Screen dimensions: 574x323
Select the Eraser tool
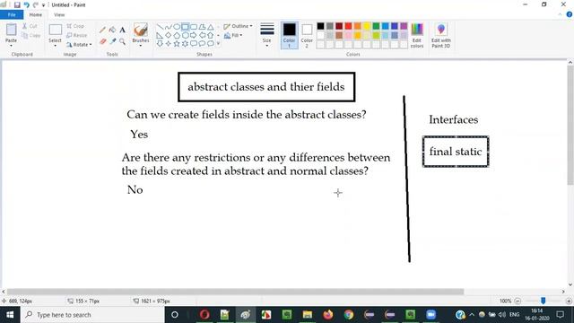[x=103, y=42]
